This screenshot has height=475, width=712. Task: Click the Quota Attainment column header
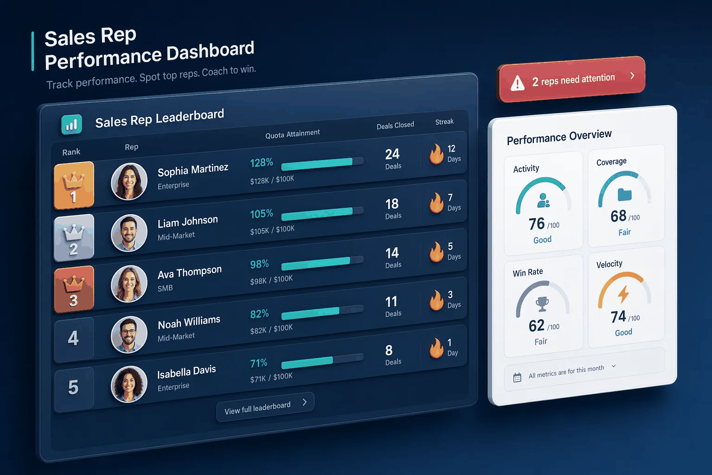pos(292,134)
